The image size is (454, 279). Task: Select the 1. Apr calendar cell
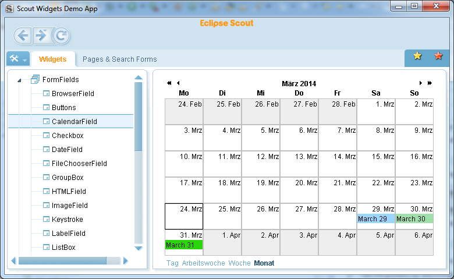pos(222,242)
